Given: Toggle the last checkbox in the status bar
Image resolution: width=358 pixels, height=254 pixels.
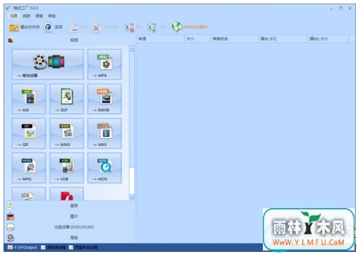Looking at the screenshot, I should point(71,248).
